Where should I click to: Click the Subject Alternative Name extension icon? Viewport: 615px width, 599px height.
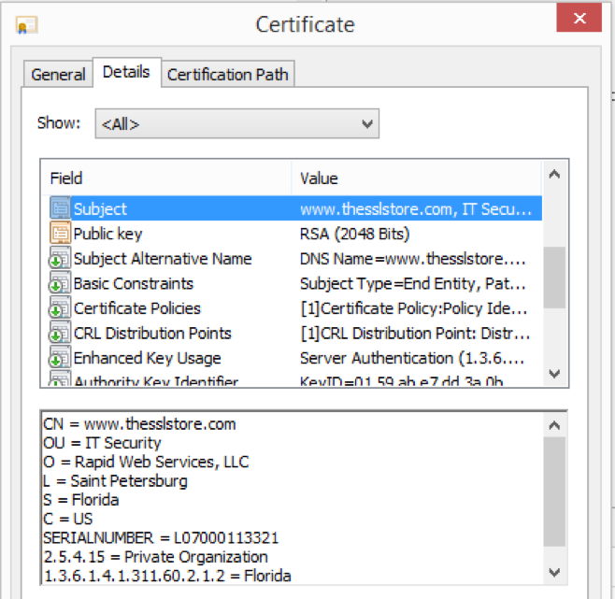click(60, 258)
